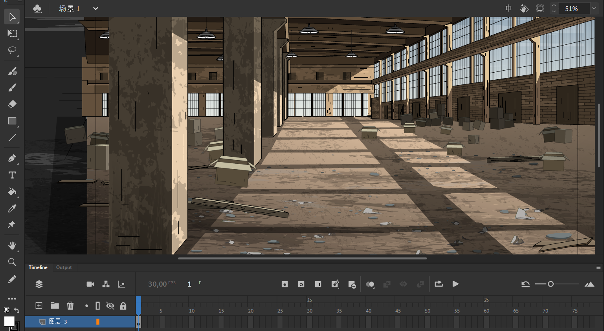
Task: Open the timeline panel options menu
Action: (598, 267)
